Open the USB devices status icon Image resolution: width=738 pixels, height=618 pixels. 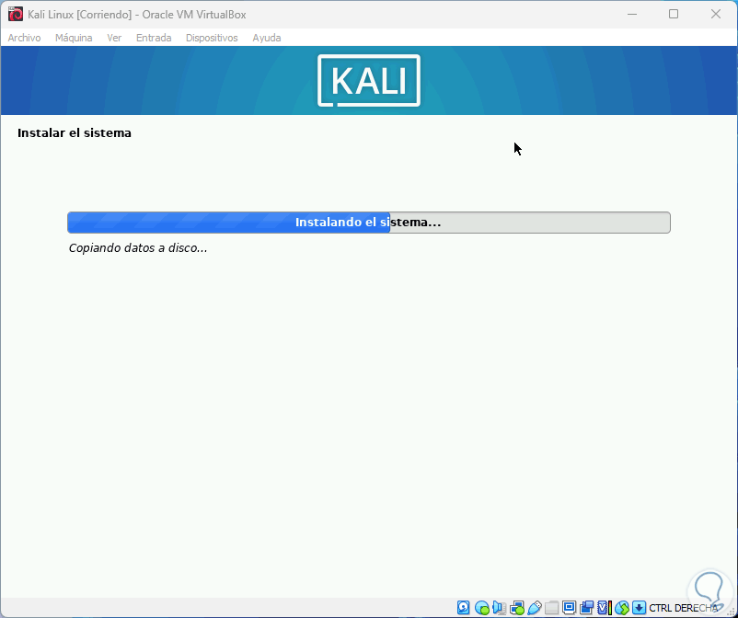tap(535, 608)
